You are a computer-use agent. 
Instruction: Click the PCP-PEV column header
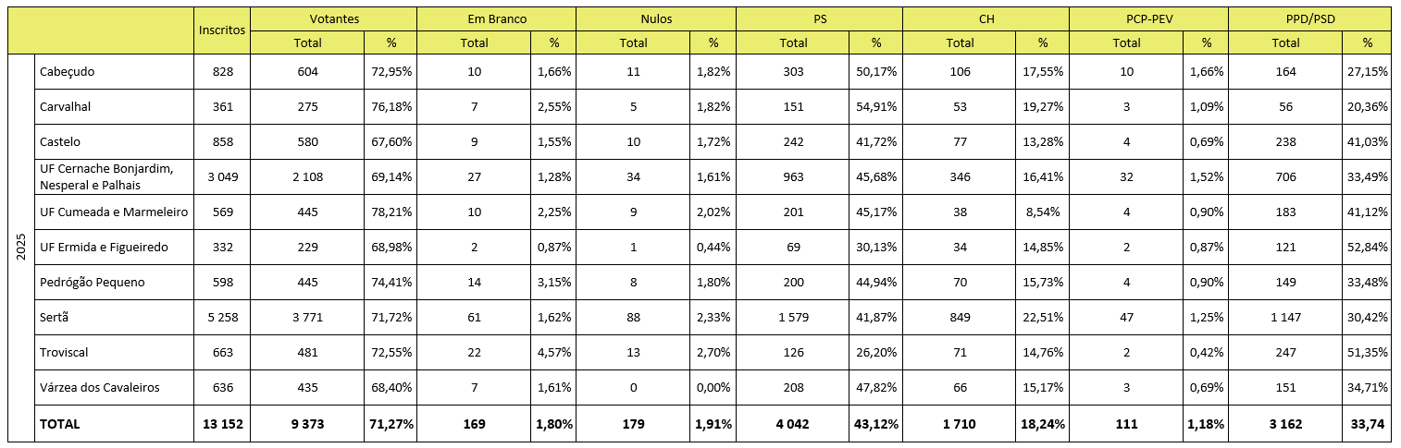pyautogui.click(x=1147, y=18)
